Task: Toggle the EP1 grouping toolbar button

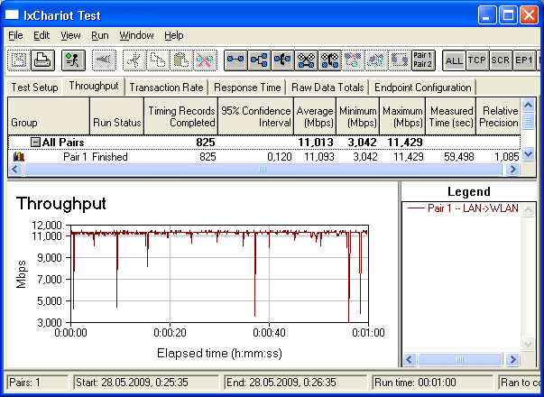Action: point(524,60)
